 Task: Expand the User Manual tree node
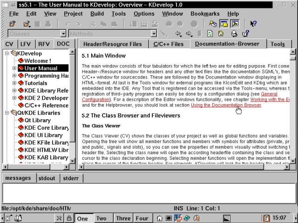tap(14, 68)
